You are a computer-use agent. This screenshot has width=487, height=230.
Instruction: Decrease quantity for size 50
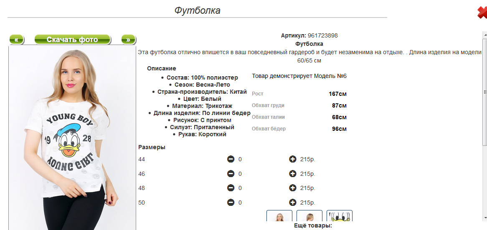tap(231, 202)
